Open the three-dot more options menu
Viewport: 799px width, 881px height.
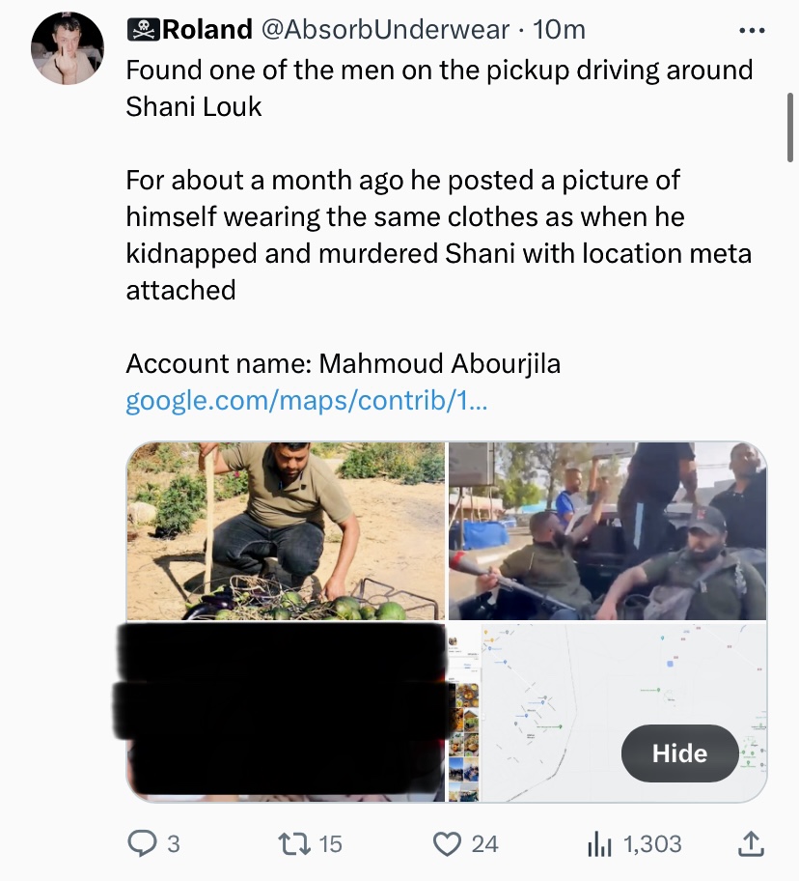pos(751,31)
